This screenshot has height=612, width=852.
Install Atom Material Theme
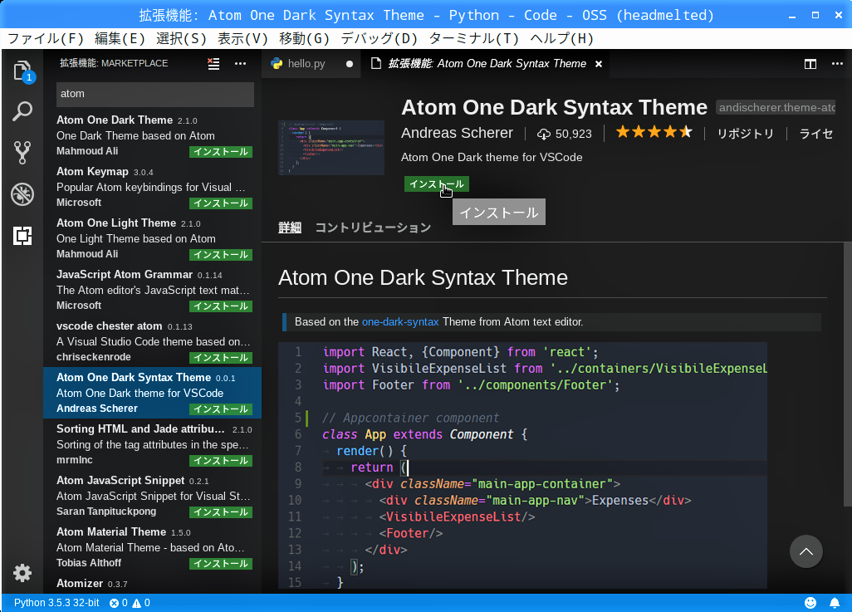click(x=221, y=564)
